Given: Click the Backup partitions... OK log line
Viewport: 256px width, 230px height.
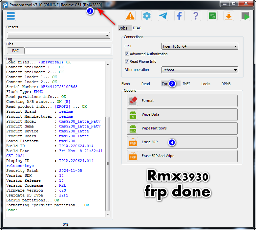Looking at the screenshot, I should tap(32, 200).
